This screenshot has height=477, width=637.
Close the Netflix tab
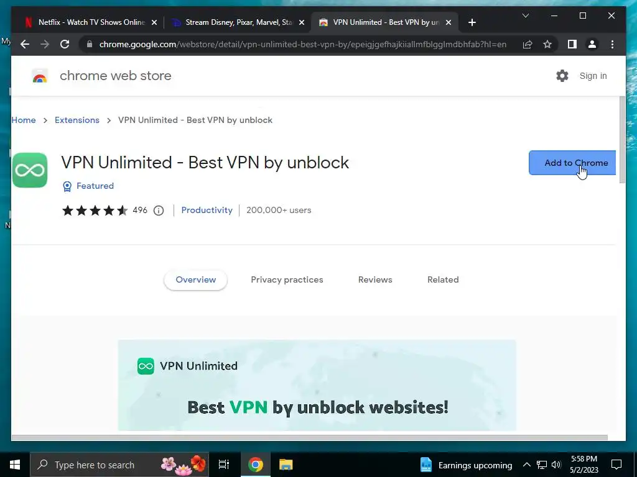point(154,22)
